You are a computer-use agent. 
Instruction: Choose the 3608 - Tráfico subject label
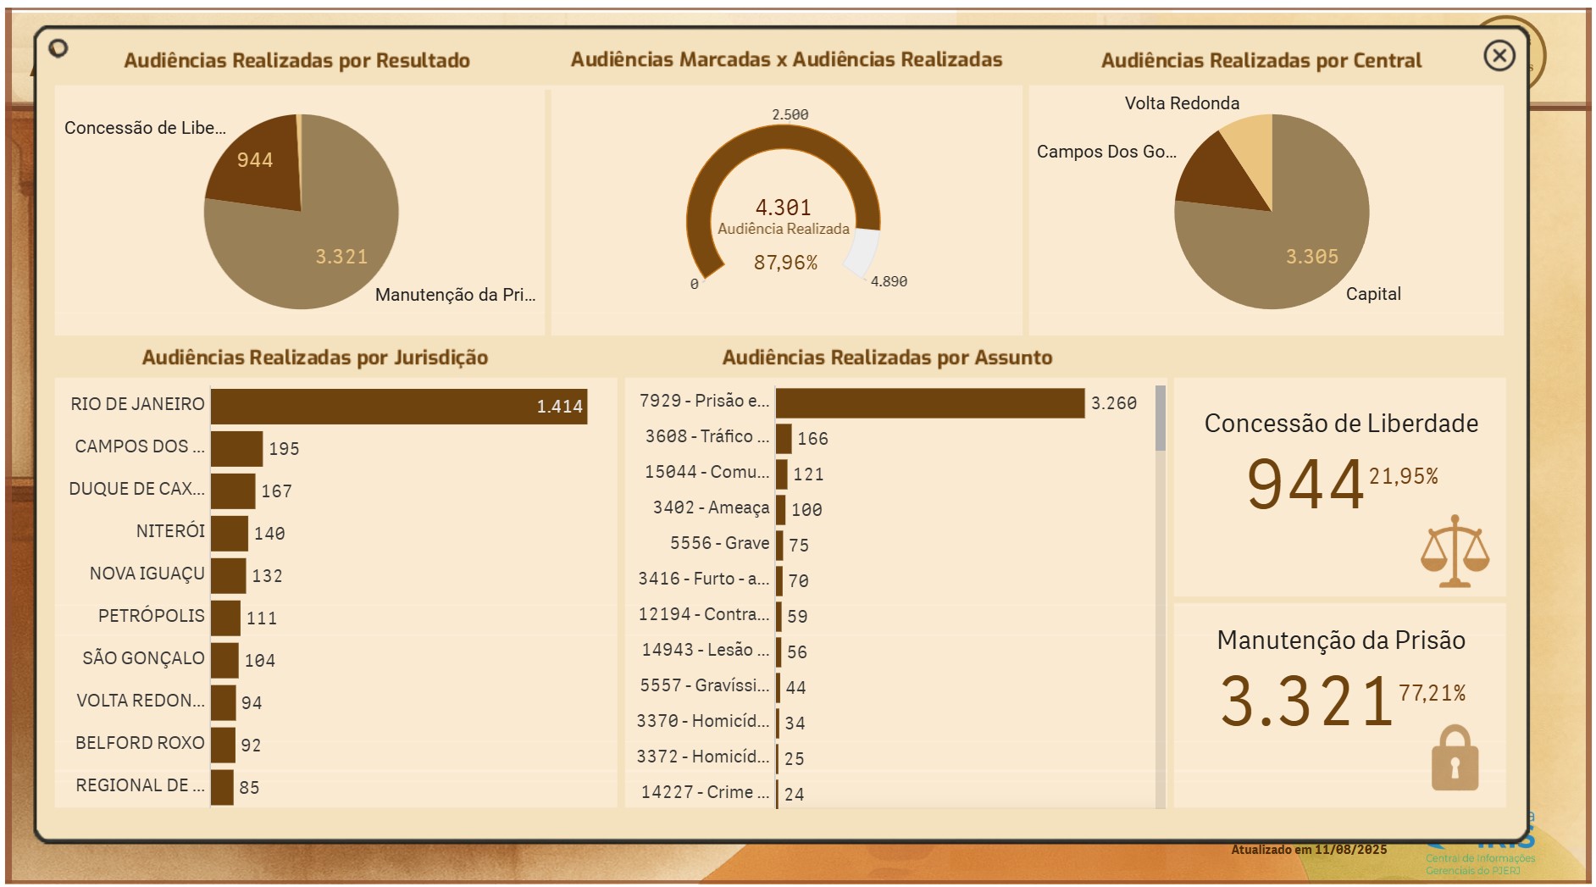pyautogui.click(x=707, y=436)
